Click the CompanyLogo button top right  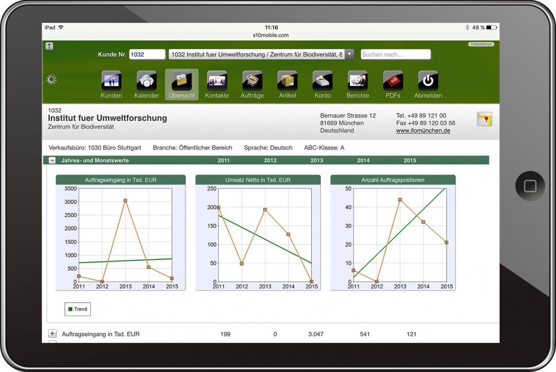pyautogui.click(x=480, y=44)
